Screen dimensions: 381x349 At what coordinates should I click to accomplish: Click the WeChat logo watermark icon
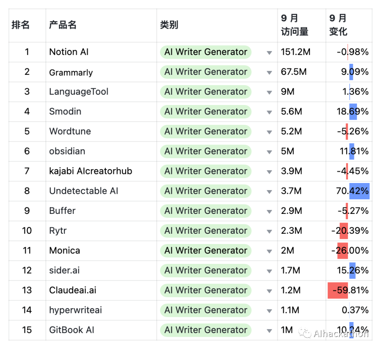tap(305, 333)
